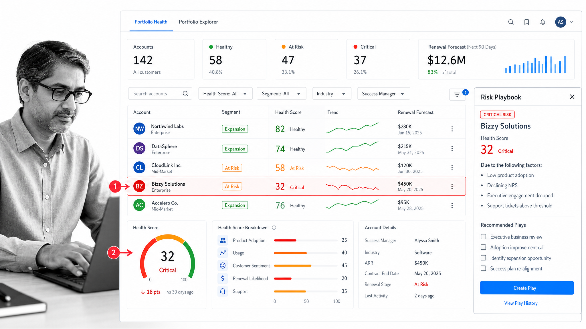Open the Success Manager filter dropdown
The height and width of the screenshot is (329, 586).
[383, 94]
